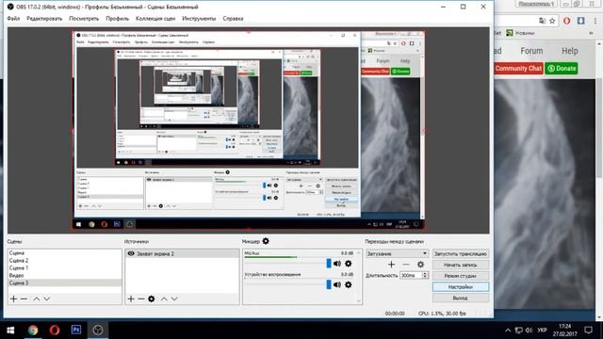Open Устройство воспроизведения gear settings

348,284
